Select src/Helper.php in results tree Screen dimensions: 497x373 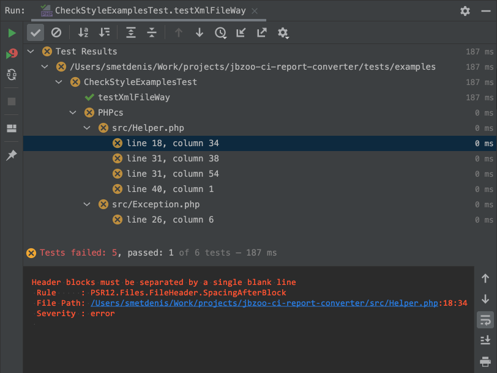[x=260, y=128]
